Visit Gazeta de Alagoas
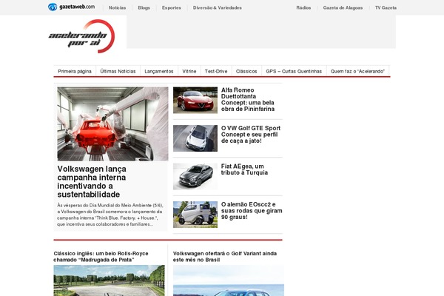This screenshot has width=444, height=296. point(343,7)
